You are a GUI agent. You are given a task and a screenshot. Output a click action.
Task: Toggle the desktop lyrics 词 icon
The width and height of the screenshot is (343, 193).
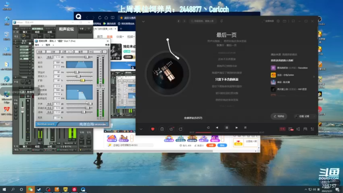point(245,127)
